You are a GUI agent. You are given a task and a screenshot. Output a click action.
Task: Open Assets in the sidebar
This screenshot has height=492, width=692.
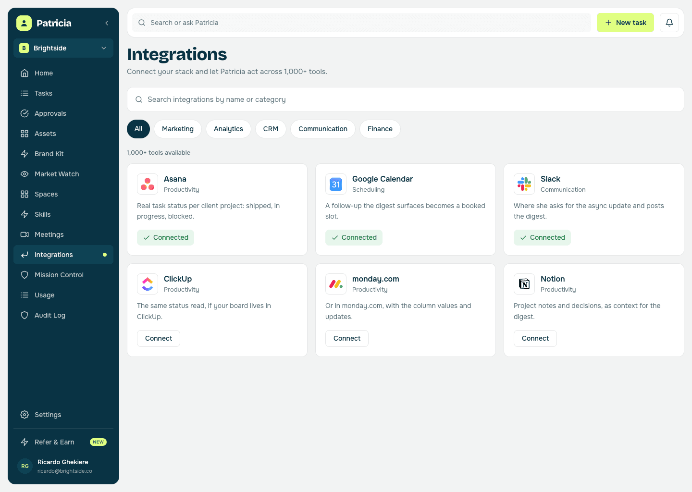click(x=63, y=134)
